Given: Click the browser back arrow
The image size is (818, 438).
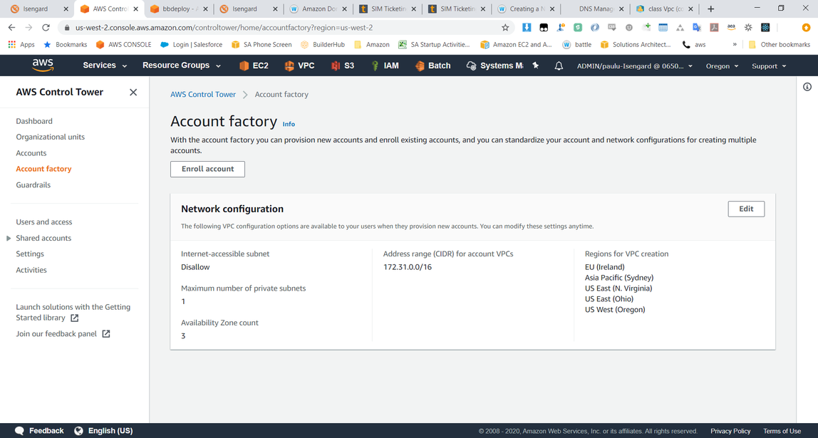Looking at the screenshot, I should click(11, 28).
